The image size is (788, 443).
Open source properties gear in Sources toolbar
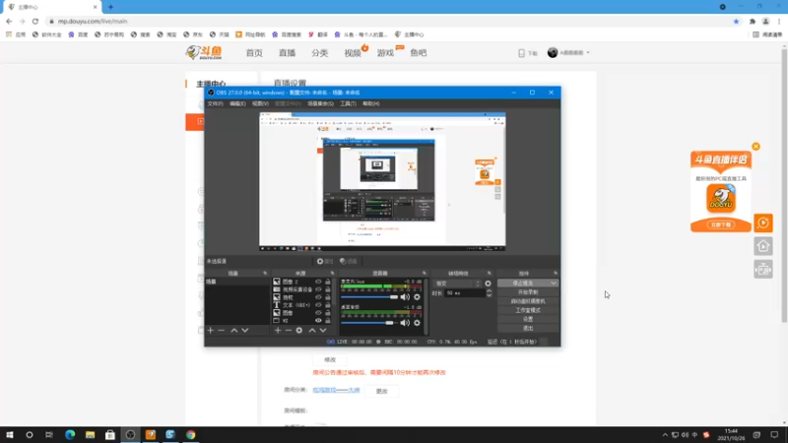click(x=299, y=330)
